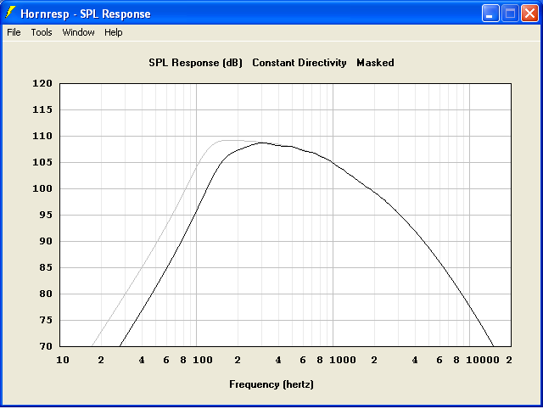This screenshot has height=409, width=543.
Task: Click the 'SPL Response (dB)' chart title
Action: [x=196, y=63]
